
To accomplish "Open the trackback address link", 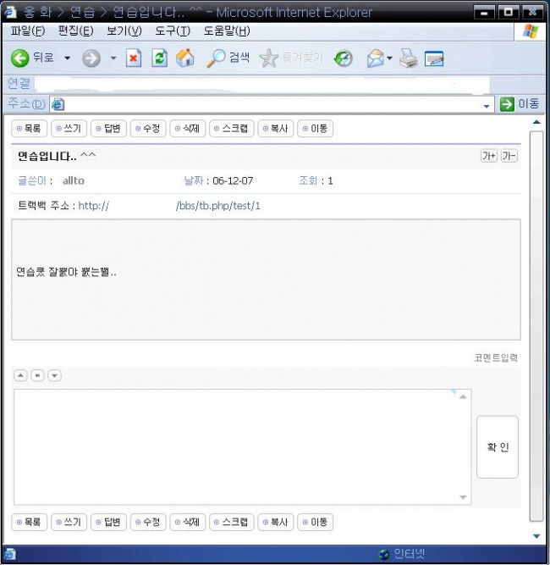I will [x=169, y=206].
